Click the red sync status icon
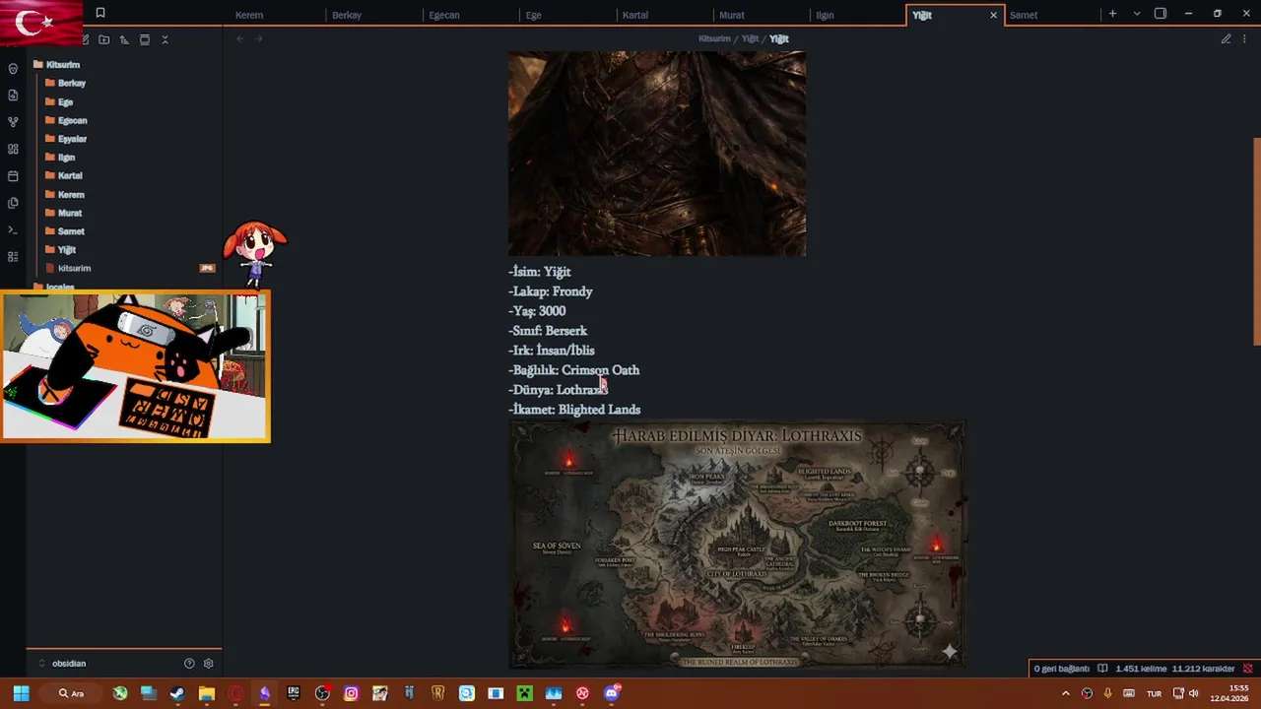The image size is (1261, 709). click(1247, 669)
